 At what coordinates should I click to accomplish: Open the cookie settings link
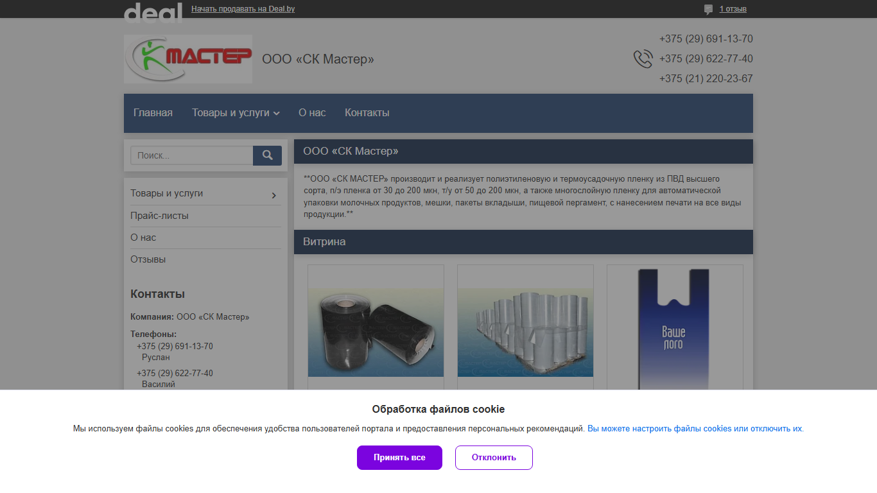695,429
